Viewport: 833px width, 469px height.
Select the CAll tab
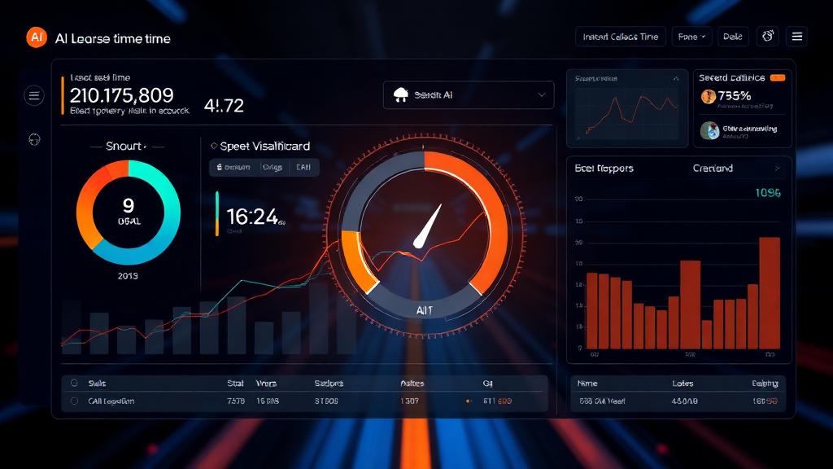(303, 167)
